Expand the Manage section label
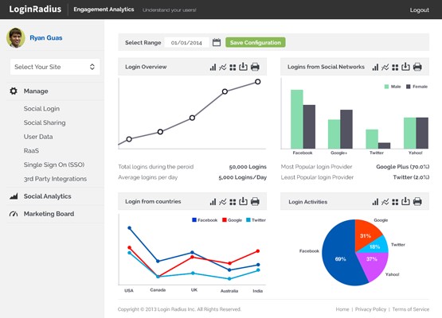This screenshot has width=442, height=318. coord(36,91)
